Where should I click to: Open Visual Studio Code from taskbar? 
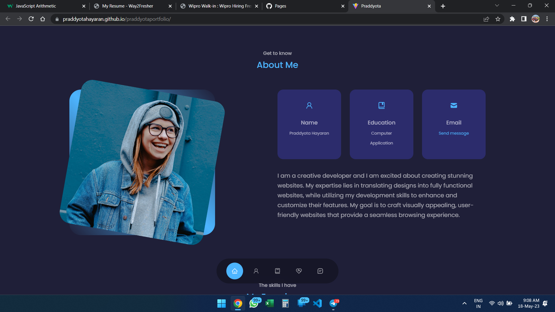tap(317, 303)
